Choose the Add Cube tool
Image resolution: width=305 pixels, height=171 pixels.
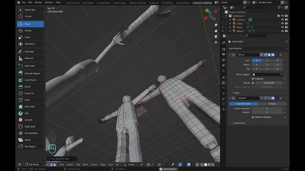tap(30, 66)
